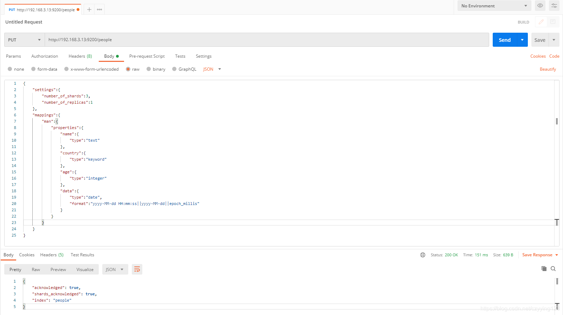Click the unsaved orange dot on request tab

point(78,9)
